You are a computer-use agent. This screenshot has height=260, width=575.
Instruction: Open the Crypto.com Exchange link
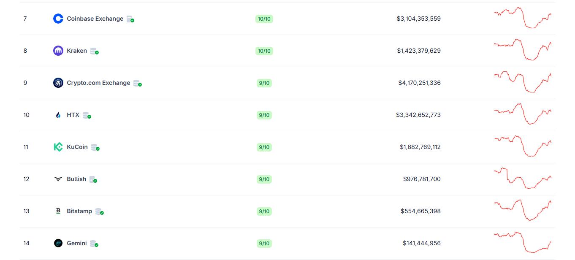[x=98, y=83]
